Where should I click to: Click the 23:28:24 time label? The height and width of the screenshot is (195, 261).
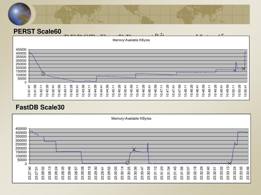[56, 173]
